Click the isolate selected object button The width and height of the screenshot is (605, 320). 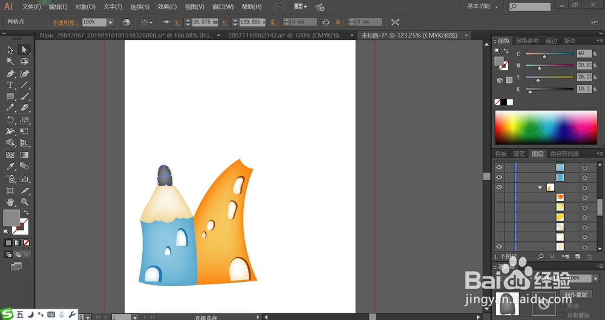(395, 22)
